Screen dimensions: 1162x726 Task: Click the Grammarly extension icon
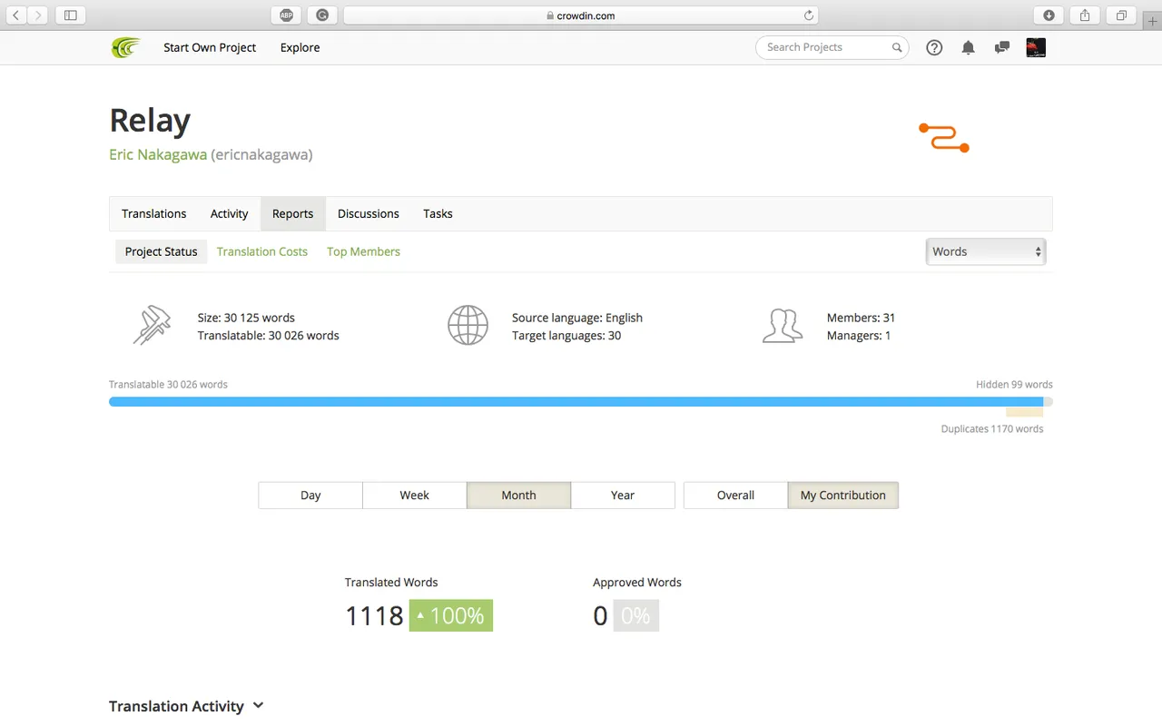(x=322, y=15)
